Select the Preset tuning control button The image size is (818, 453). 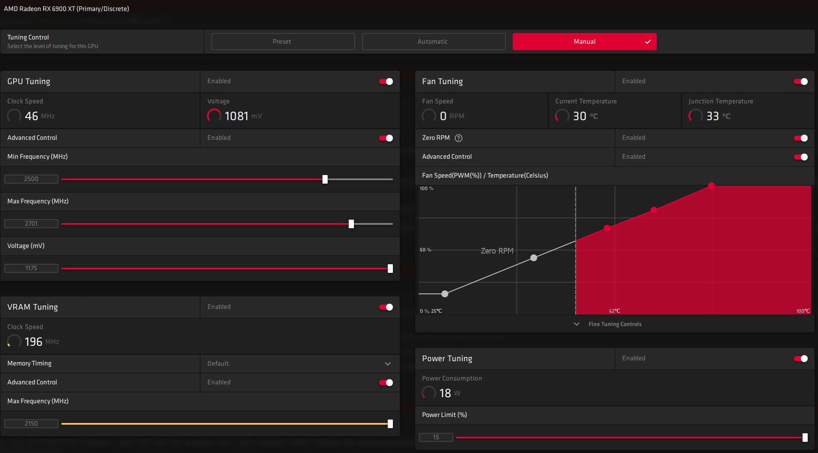tap(283, 42)
